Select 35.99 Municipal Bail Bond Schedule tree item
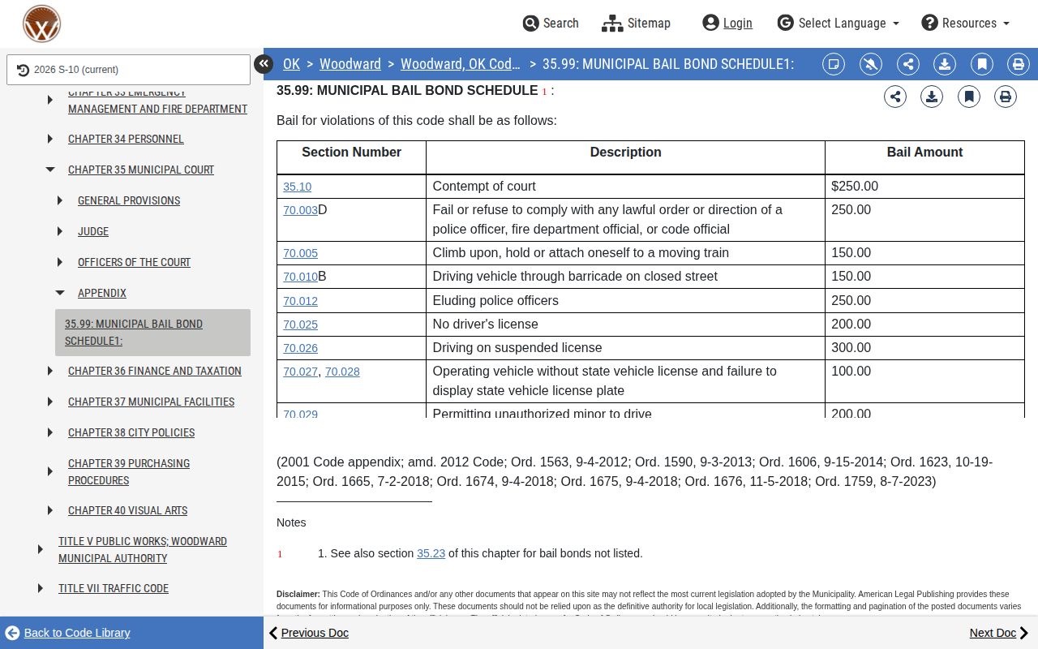Image resolution: width=1038 pixels, height=649 pixels. [x=152, y=333]
